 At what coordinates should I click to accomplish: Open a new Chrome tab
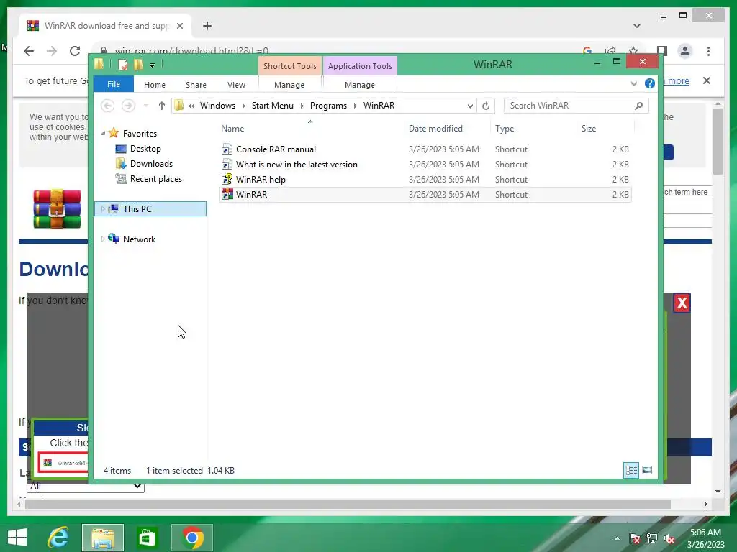click(207, 26)
